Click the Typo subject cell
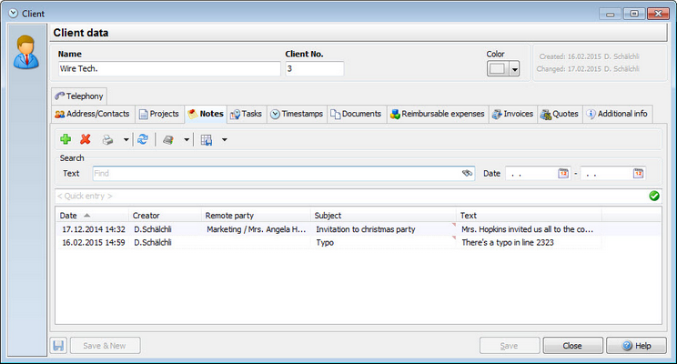This screenshot has width=677, height=364. tap(325, 242)
